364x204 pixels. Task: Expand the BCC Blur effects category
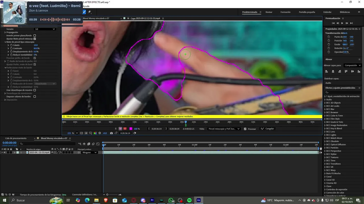pyautogui.click(x=325, y=109)
